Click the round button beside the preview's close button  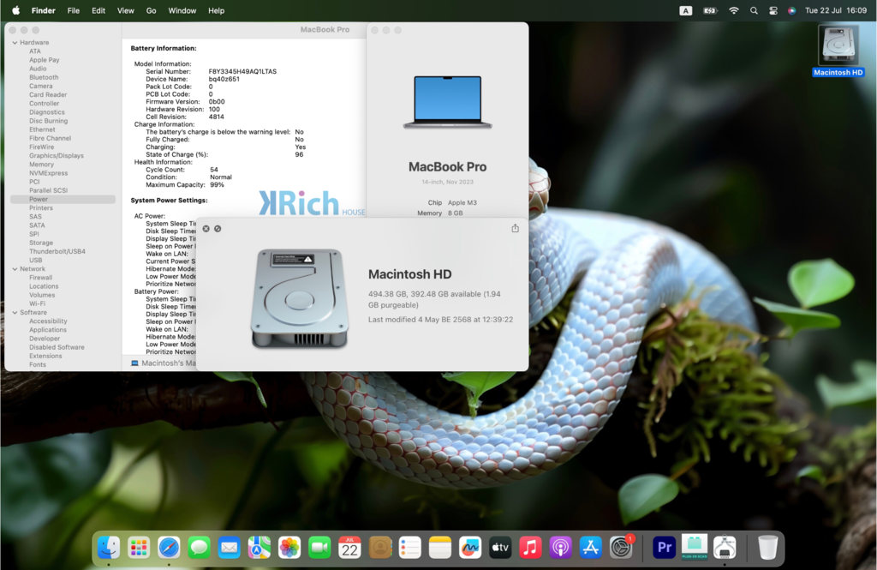click(218, 229)
